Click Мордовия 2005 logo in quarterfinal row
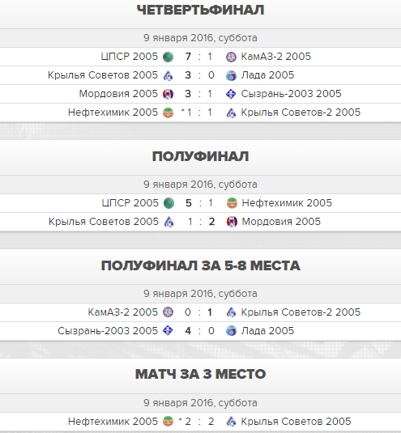The width and height of the screenshot is (401, 433). [168, 94]
